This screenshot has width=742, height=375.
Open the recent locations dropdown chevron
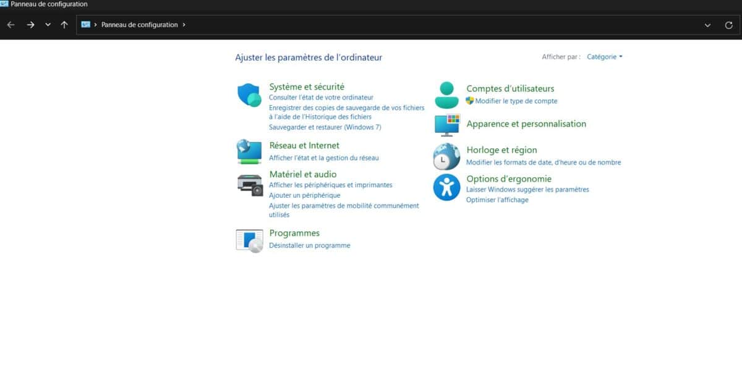pos(48,25)
